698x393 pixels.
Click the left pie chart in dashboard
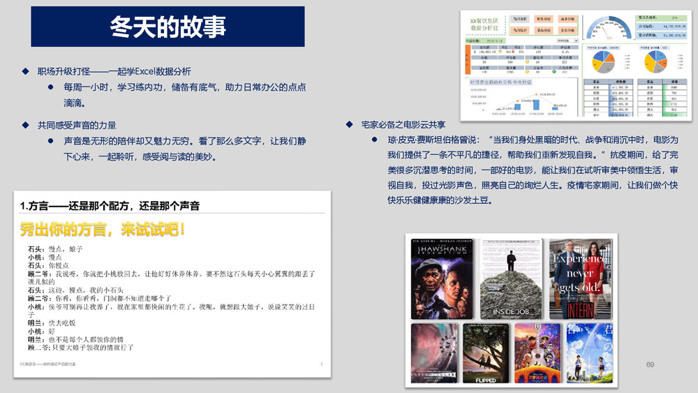603,61
